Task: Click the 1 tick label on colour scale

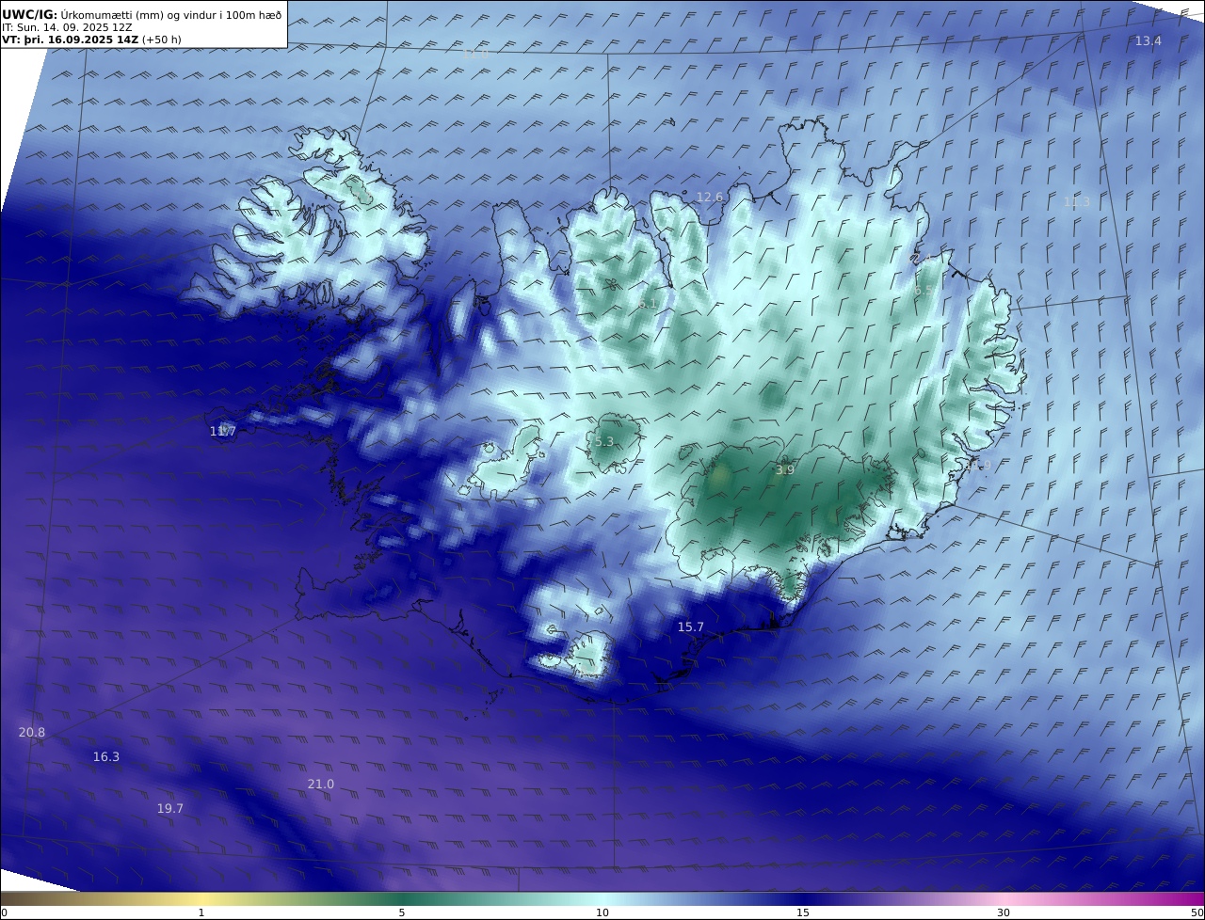Action: (x=201, y=912)
